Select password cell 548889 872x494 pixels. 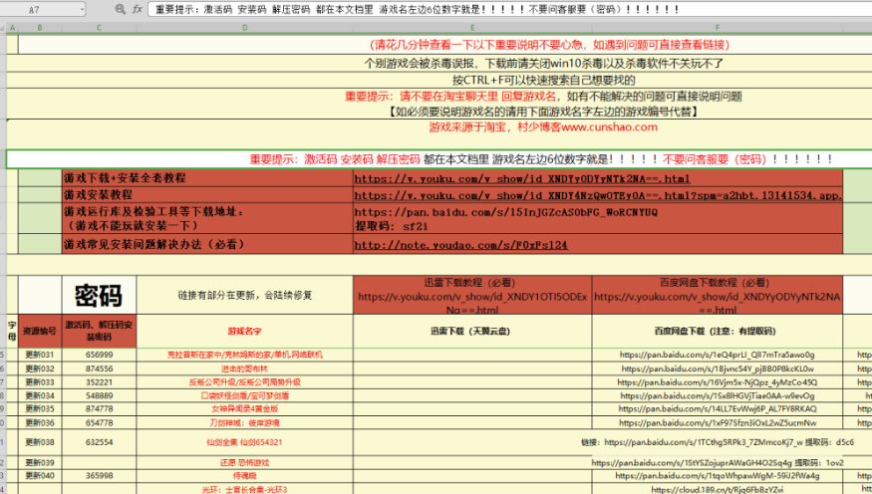[99, 395]
